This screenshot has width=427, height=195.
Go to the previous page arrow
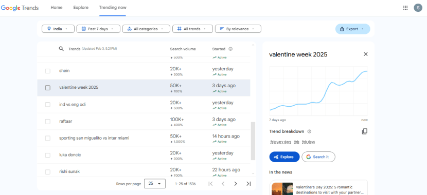click(x=223, y=184)
